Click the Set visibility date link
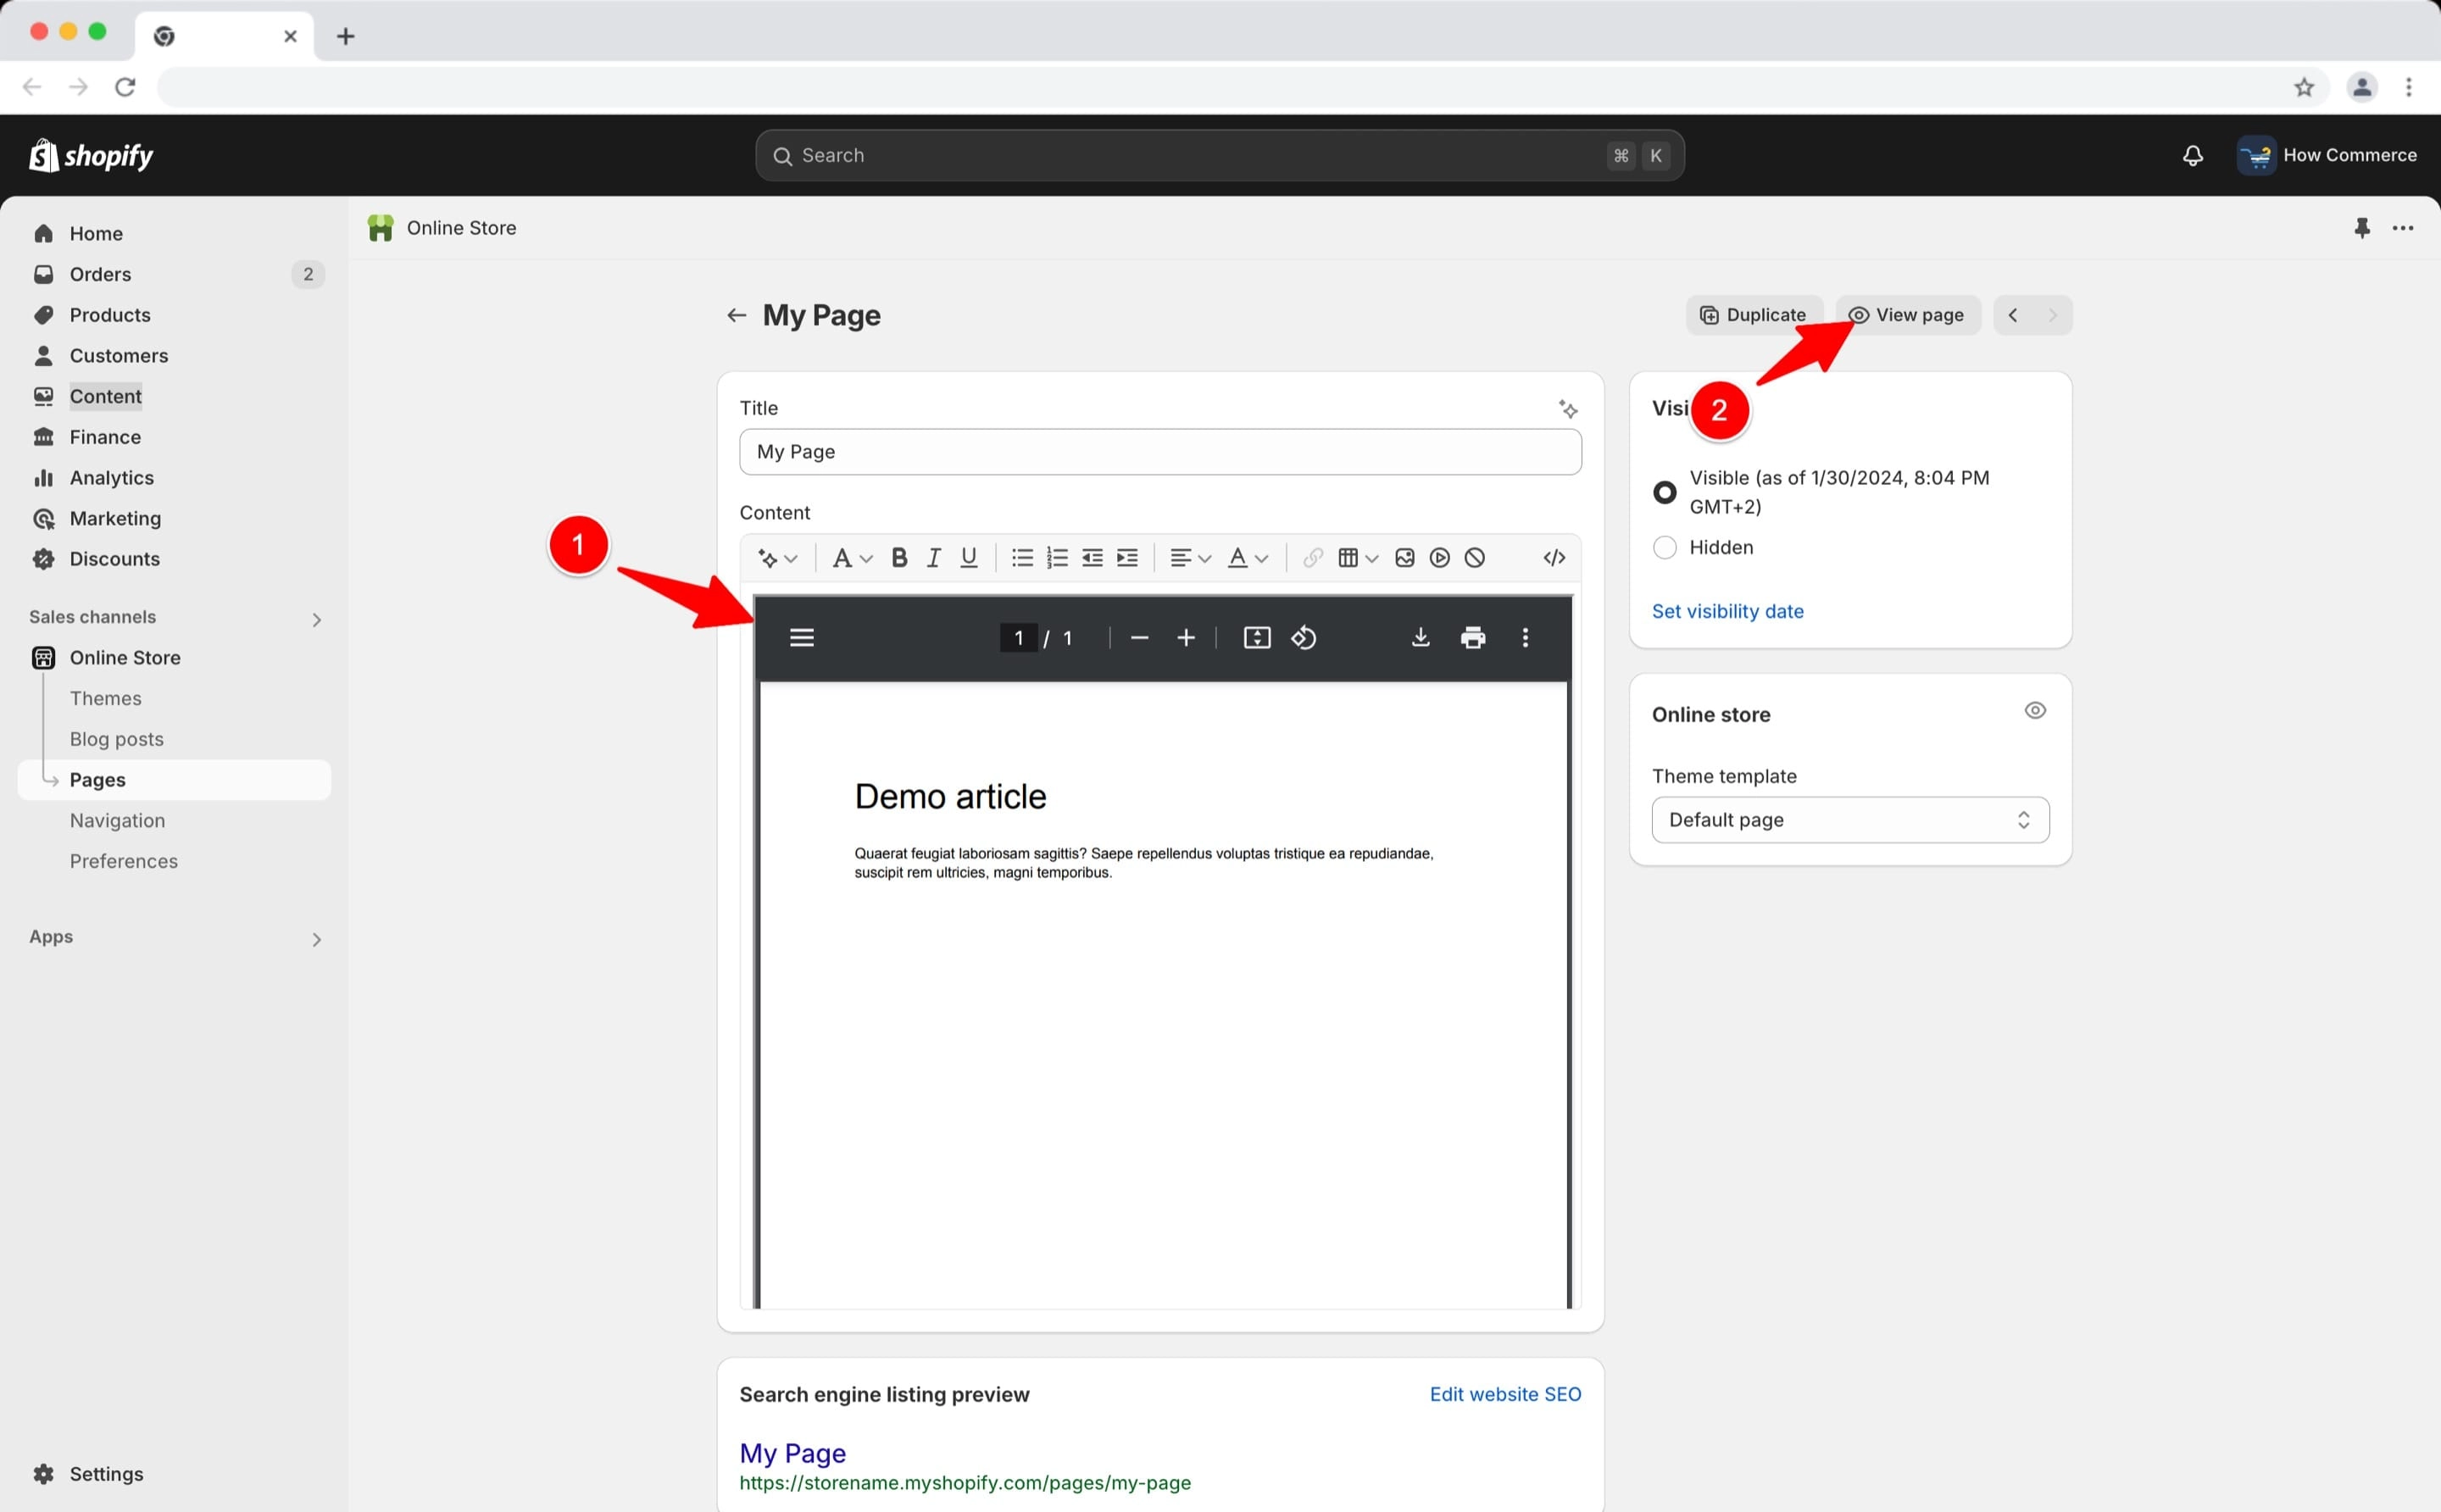This screenshot has height=1512, width=2441. pos(1727,612)
